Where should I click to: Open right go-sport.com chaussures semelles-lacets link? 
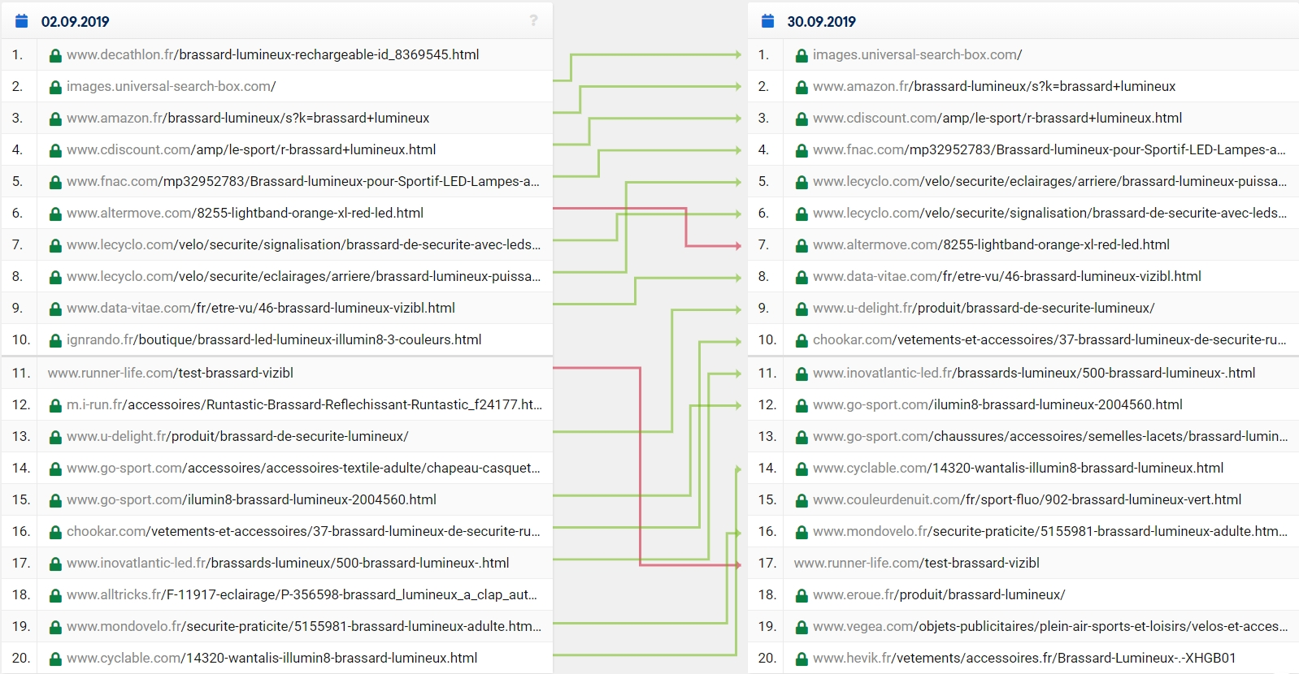(x=1050, y=436)
